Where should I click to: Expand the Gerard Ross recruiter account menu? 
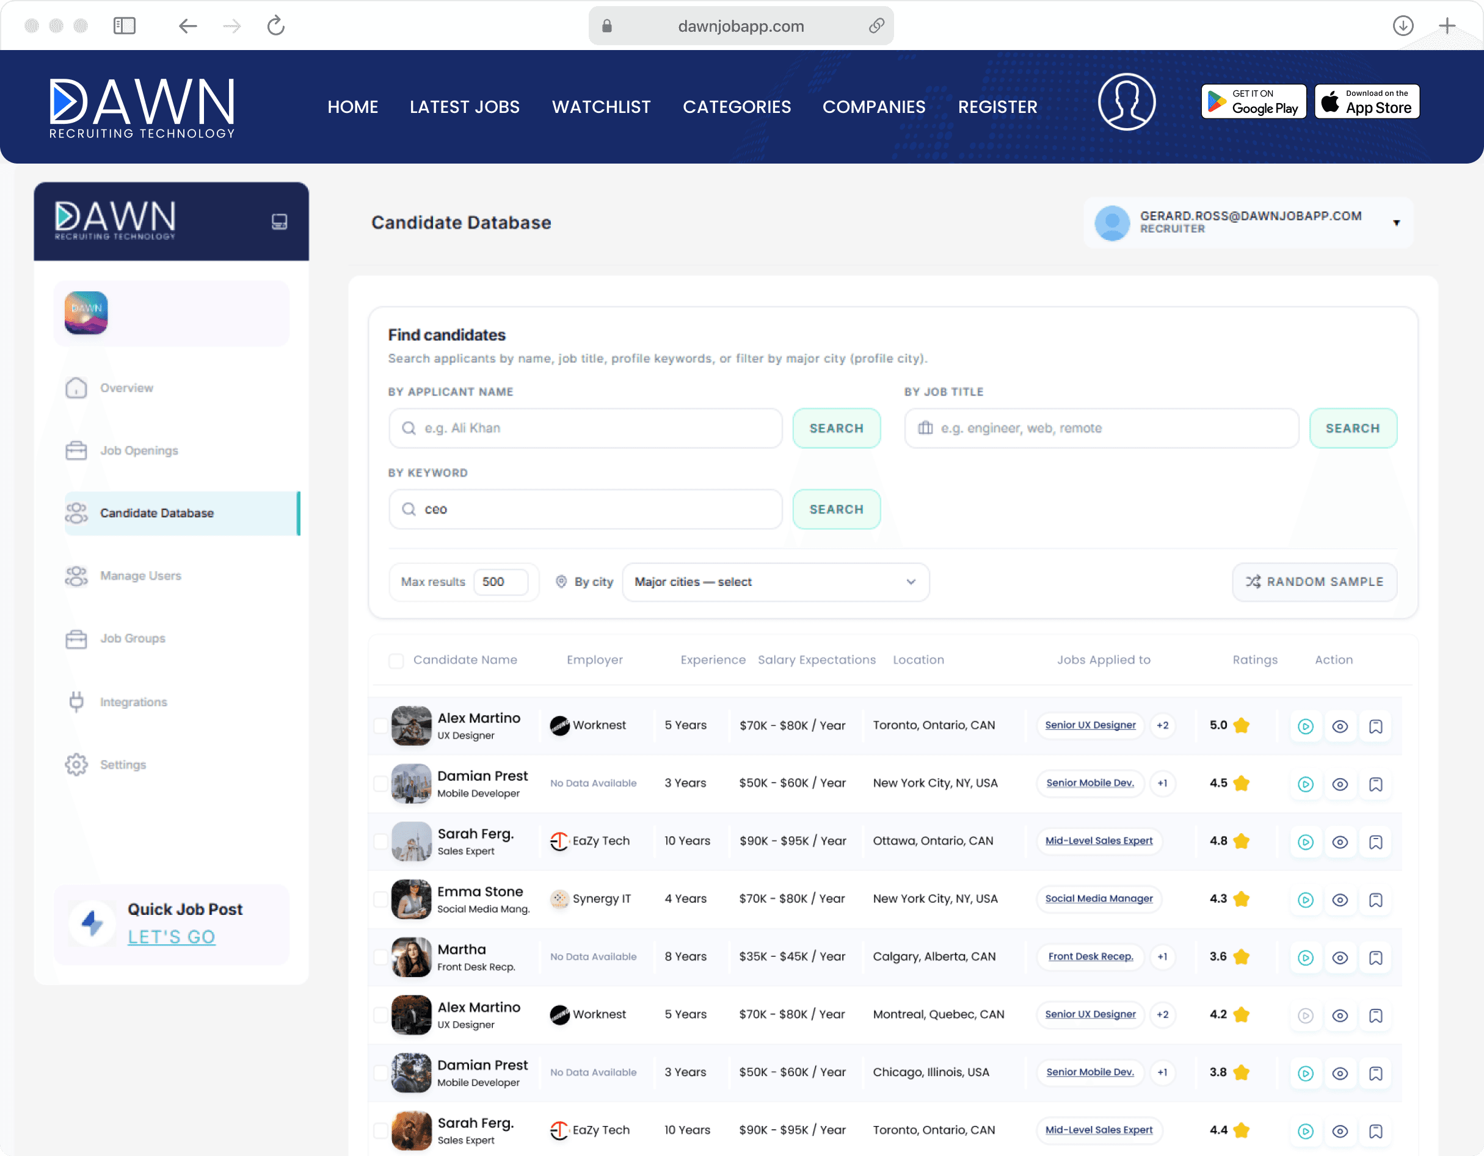click(1396, 223)
